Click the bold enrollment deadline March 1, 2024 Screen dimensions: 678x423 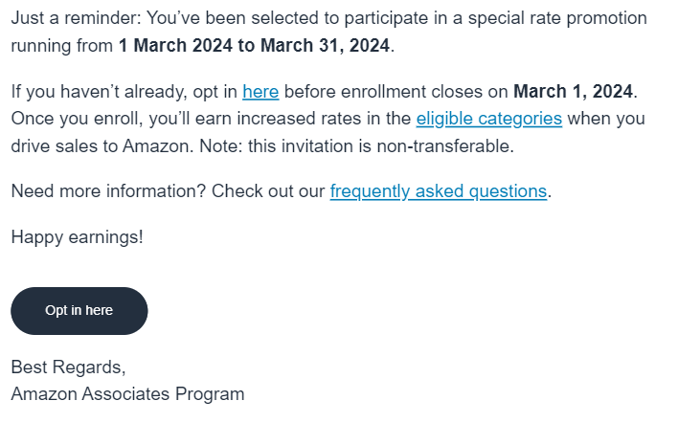click(573, 92)
